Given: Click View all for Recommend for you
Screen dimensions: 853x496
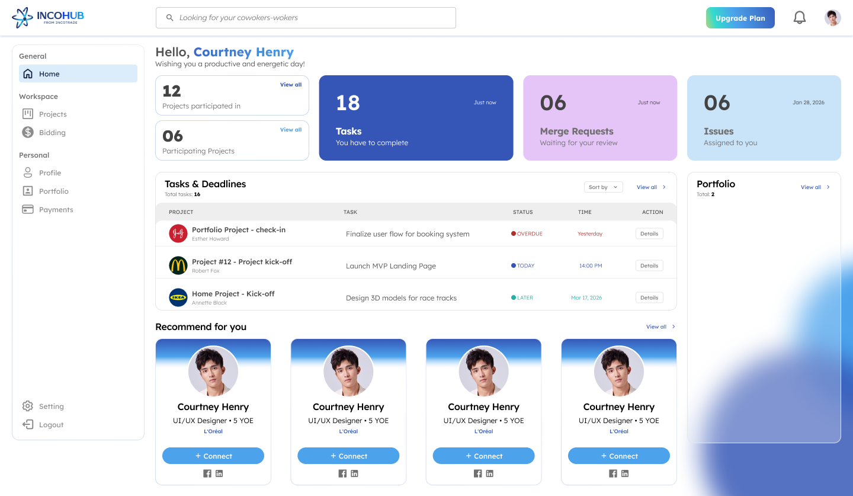Looking at the screenshot, I should coord(656,327).
